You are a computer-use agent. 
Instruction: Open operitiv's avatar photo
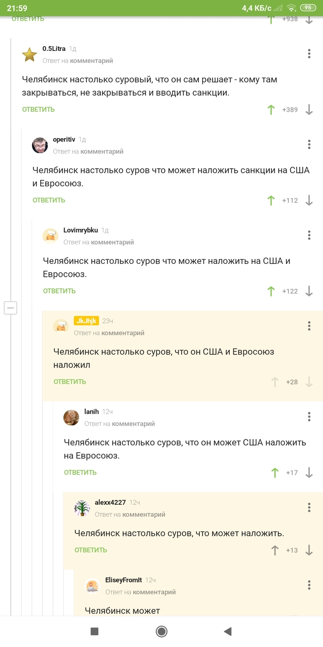pyautogui.click(x=40, y=145)
